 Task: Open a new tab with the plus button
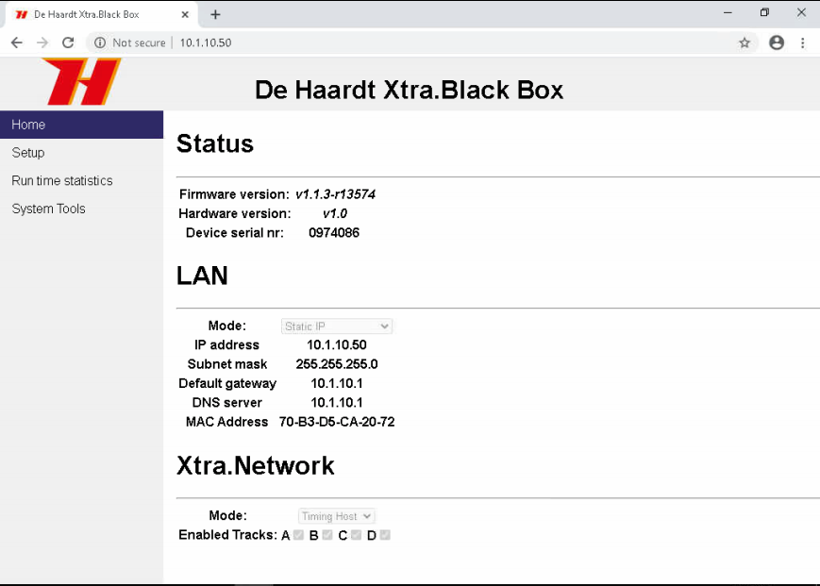coord(215,15)
